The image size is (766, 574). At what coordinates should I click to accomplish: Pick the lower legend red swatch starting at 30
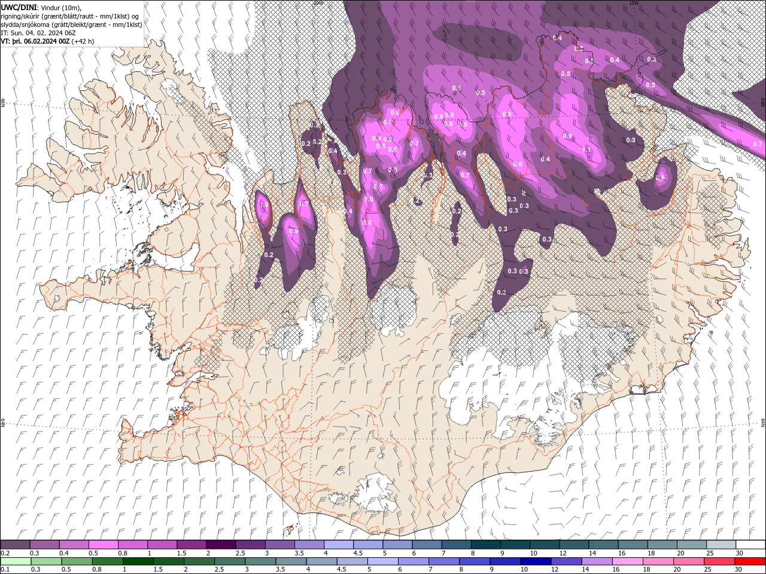(750, 561)
